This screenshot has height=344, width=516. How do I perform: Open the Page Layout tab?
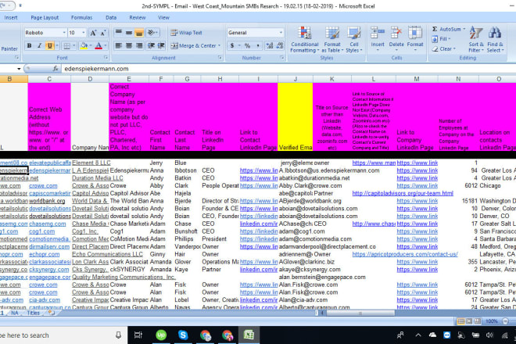coord(45,17)
